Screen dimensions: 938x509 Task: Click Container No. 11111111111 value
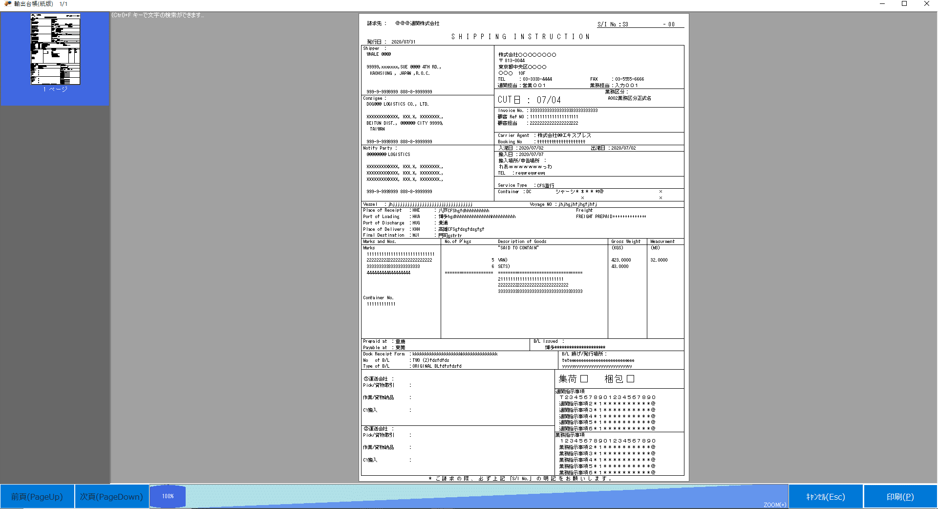[x=381, y=304]
